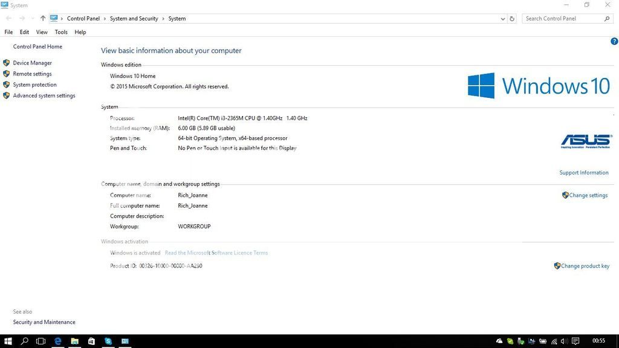The height and width of the screenshot is (348, 619).
Task: Click the Windows 10 Home edition text
Action: click(x=132, y=76)
